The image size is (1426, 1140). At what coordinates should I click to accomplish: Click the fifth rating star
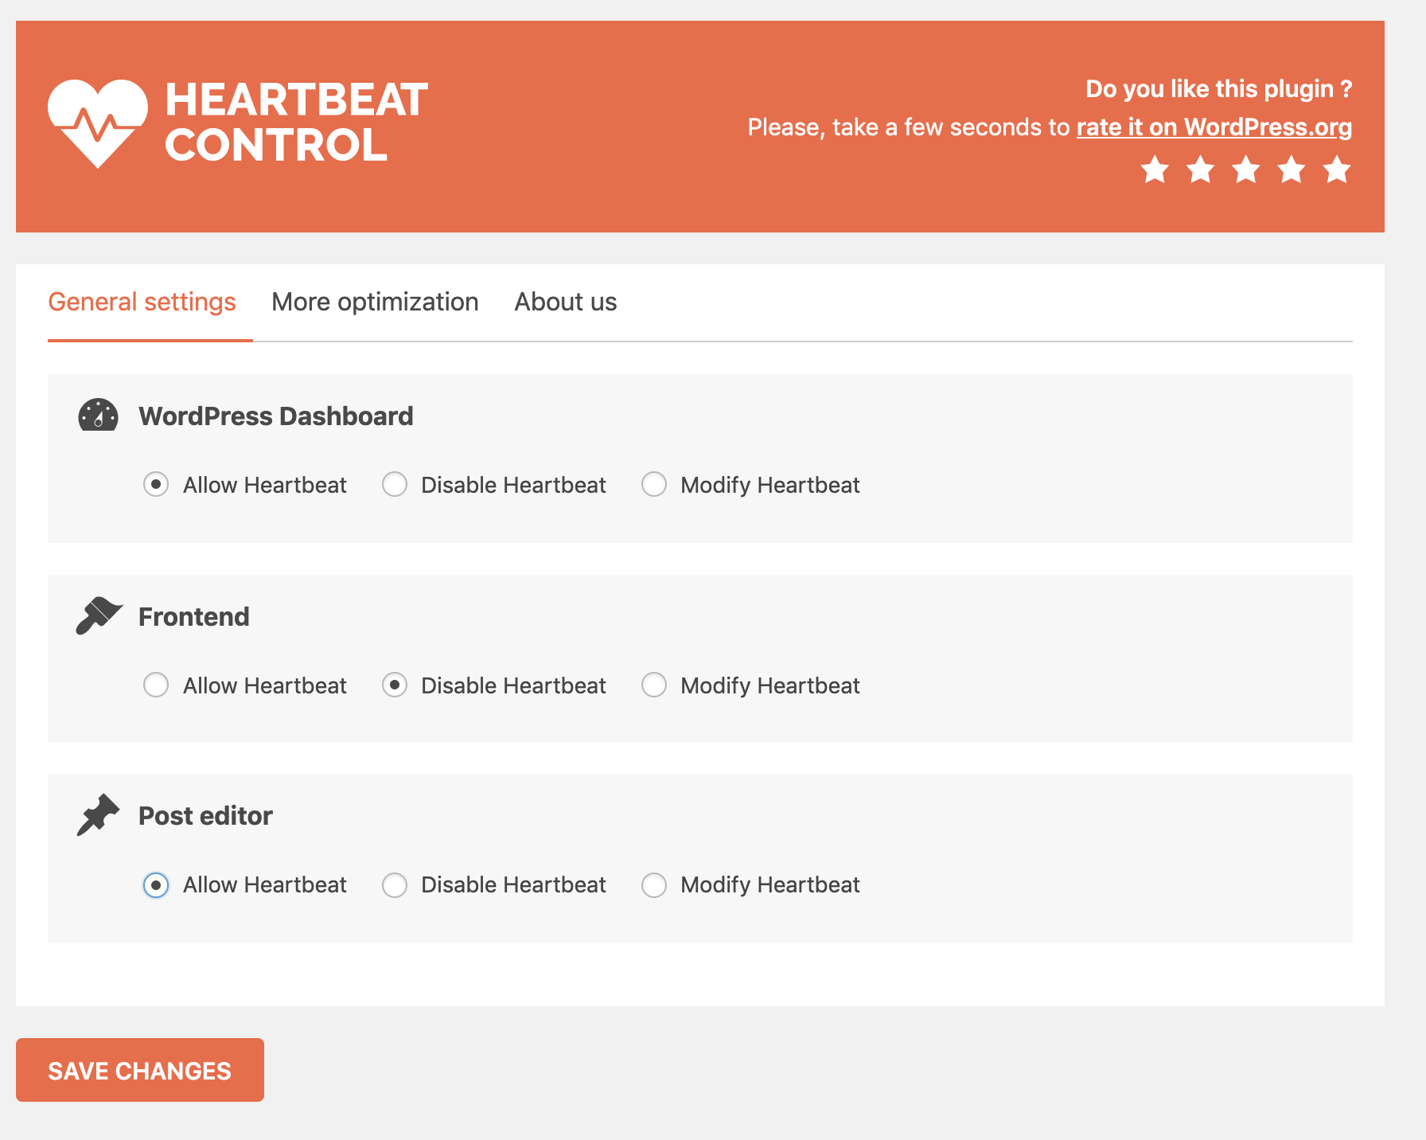(1337, 170)
